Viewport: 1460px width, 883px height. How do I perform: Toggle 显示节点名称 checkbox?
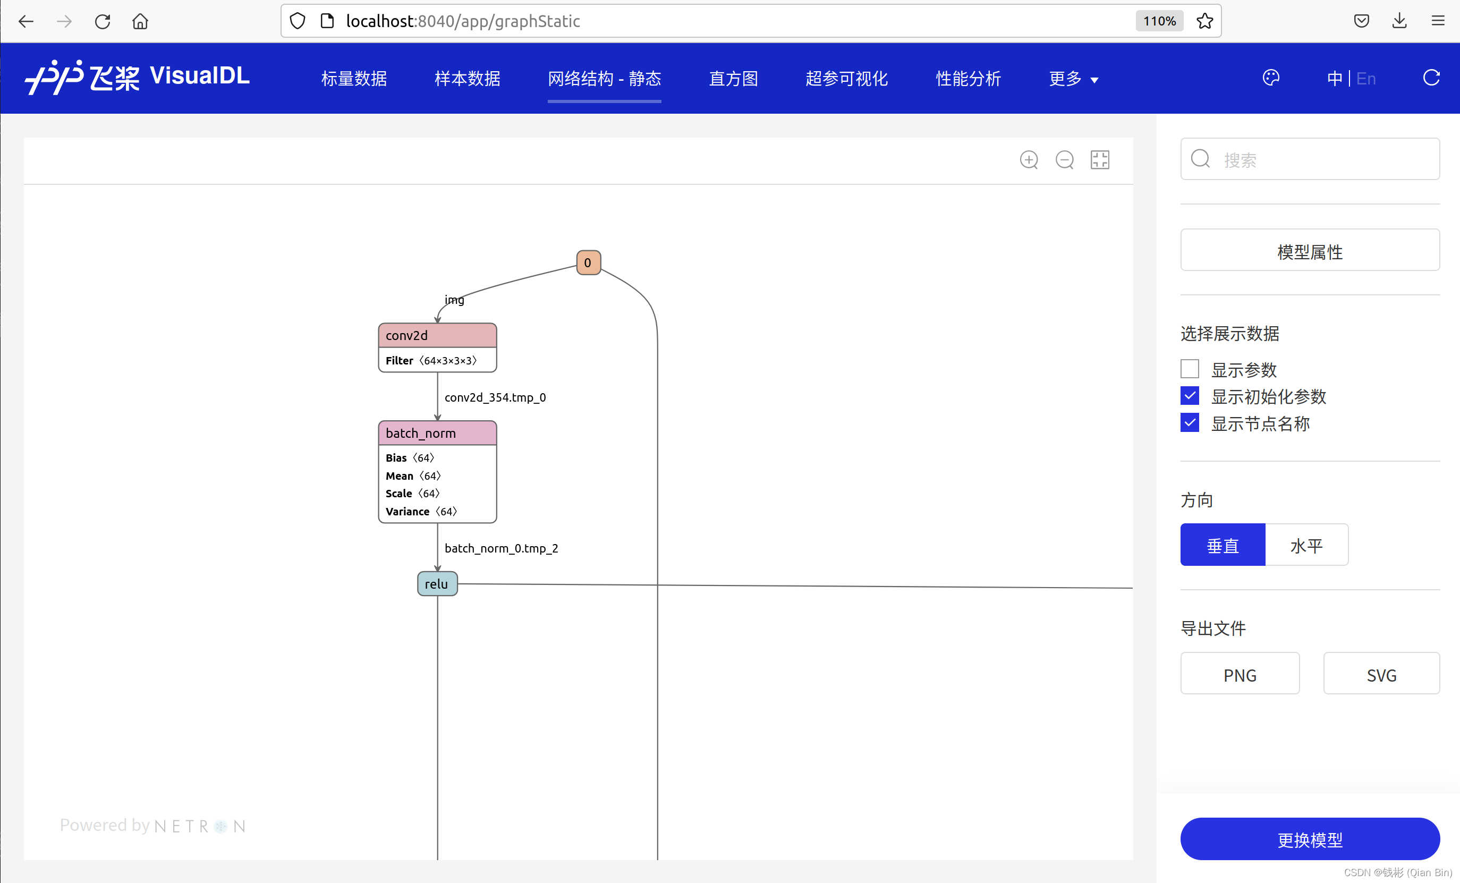[1189, 422]
